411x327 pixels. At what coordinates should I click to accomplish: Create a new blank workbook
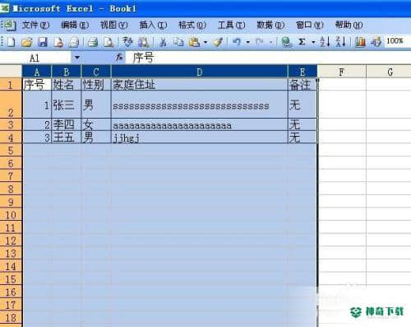click(11, 42)
